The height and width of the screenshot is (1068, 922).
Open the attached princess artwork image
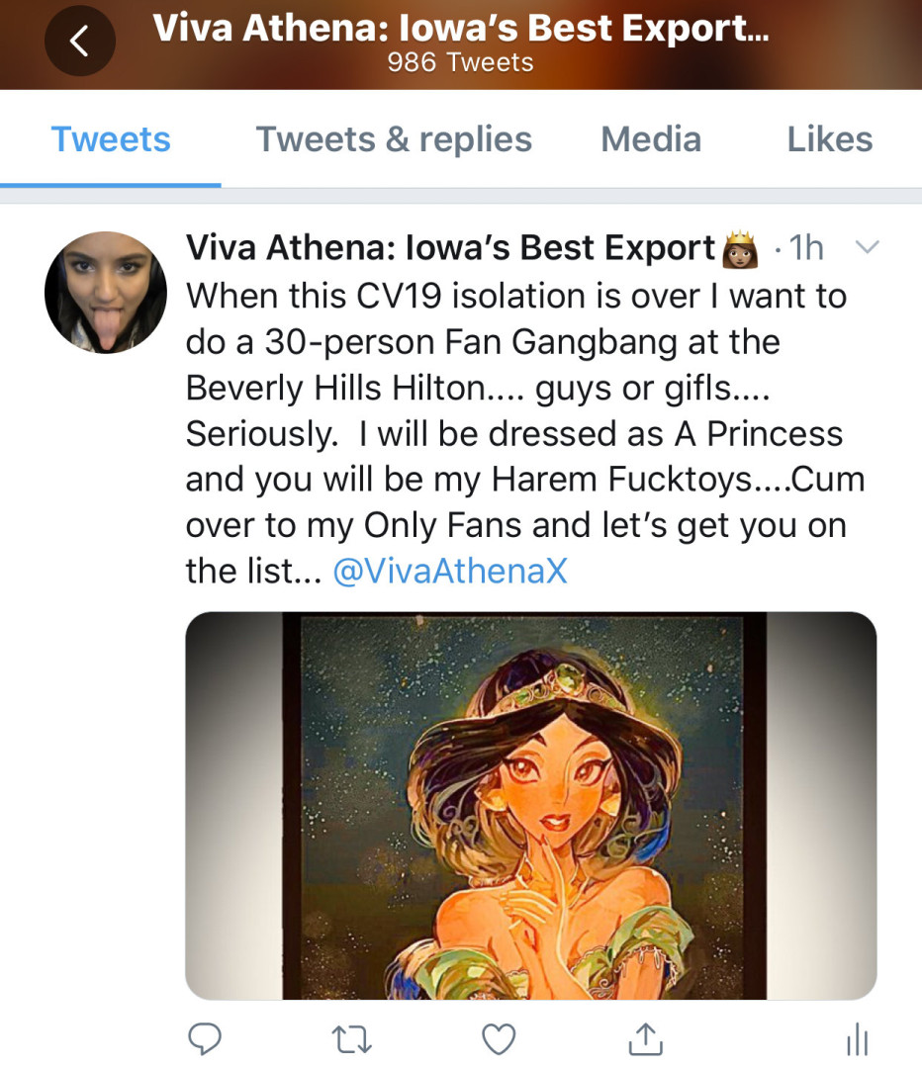[x=530, y=805]
